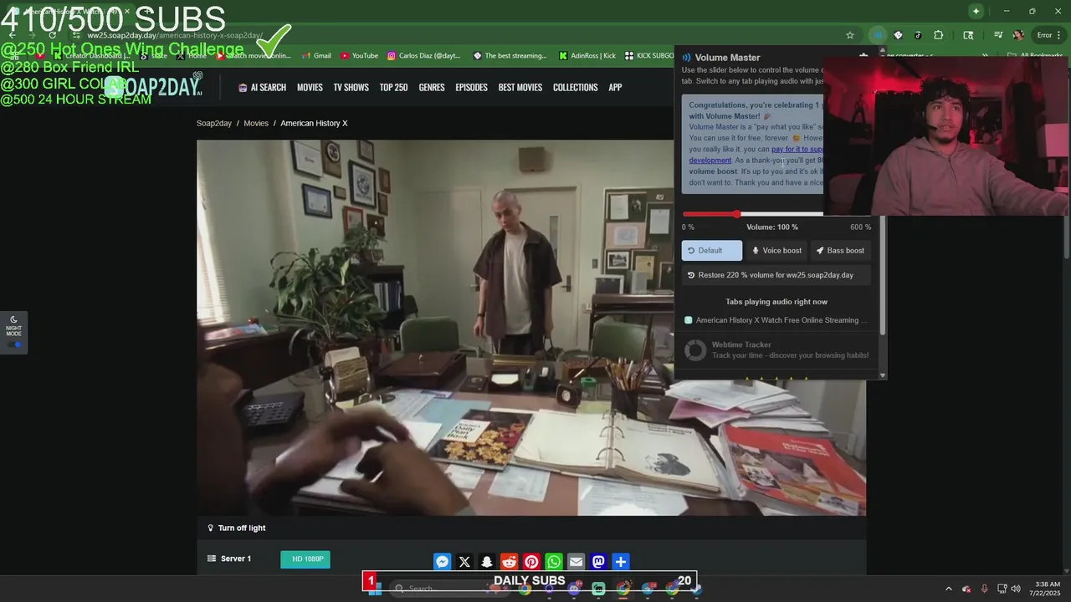Open the EPISODES menu item
The height and width of the screenshot is (602, 1071).
(471, 87)
